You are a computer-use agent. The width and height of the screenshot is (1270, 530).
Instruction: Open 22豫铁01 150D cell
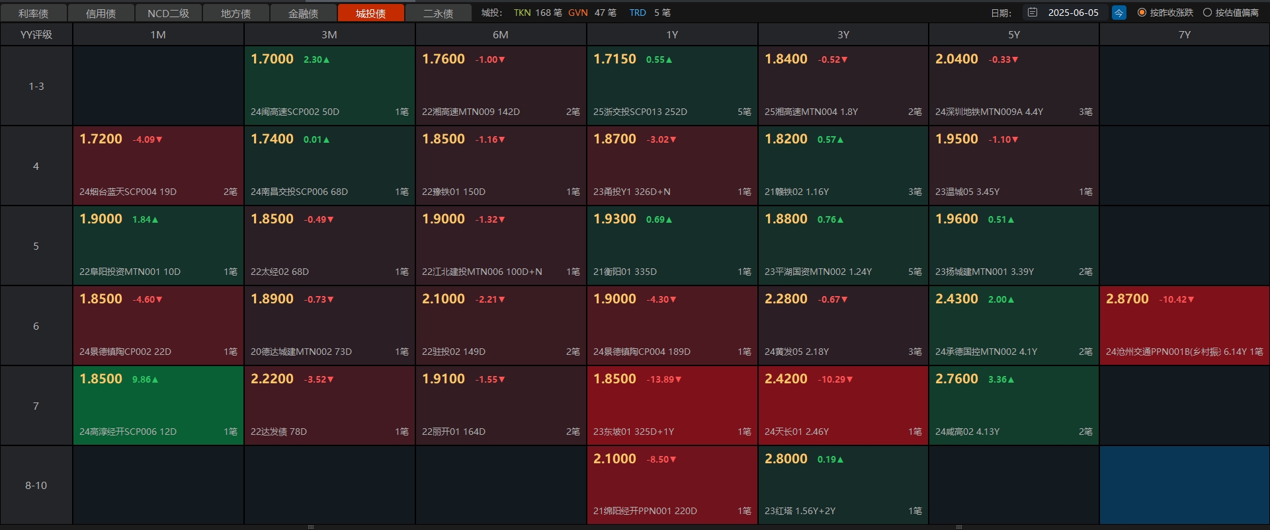[501, 166]
